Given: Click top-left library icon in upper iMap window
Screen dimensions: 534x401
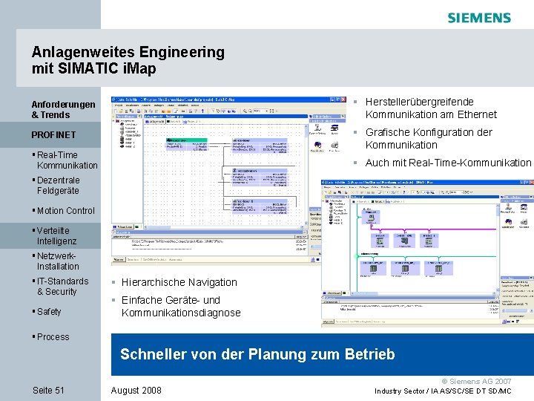Looking at the screenshot, I should 317,129.
